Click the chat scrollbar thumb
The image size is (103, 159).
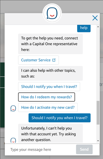point(98,113)
